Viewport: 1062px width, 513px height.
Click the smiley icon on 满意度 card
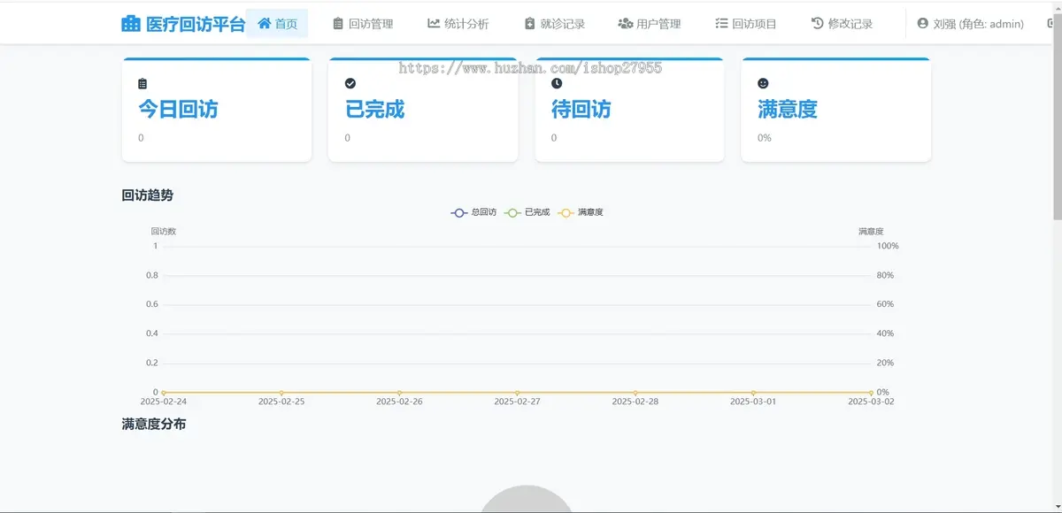[763, 83]
